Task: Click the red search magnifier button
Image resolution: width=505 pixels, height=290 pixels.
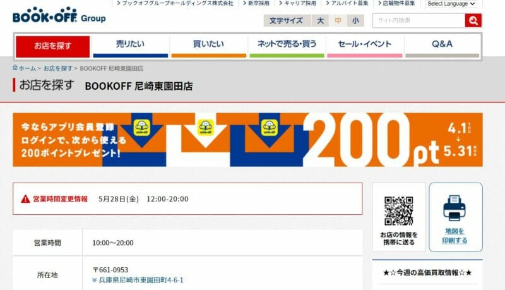Action: coord(473,21)
